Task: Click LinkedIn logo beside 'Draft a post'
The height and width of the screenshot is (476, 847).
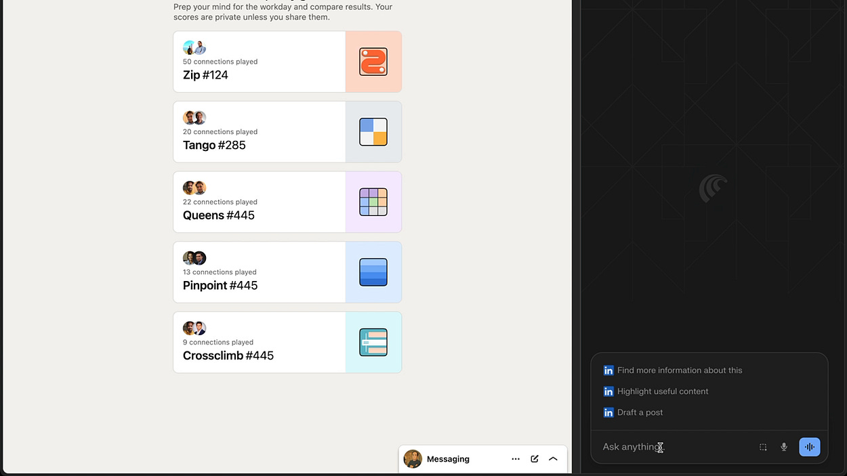Action: (x=608, y=412)
